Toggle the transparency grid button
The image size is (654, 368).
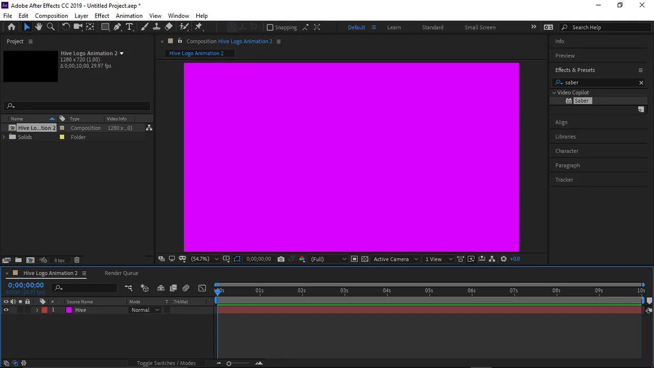[365, 259]
